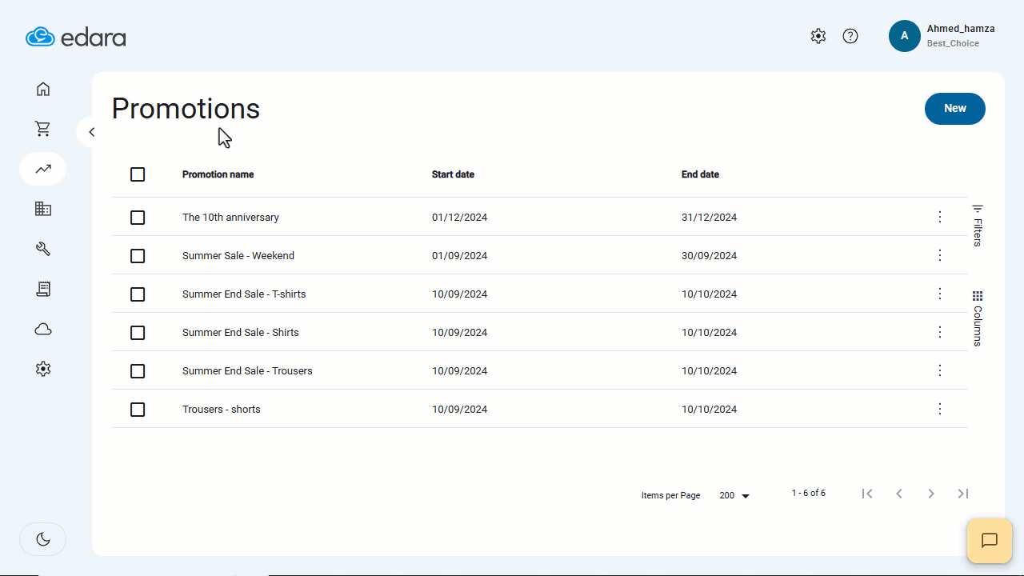Go to the previous page
The height and width of the screenshot is (576, 1024).
pos(899,494)
